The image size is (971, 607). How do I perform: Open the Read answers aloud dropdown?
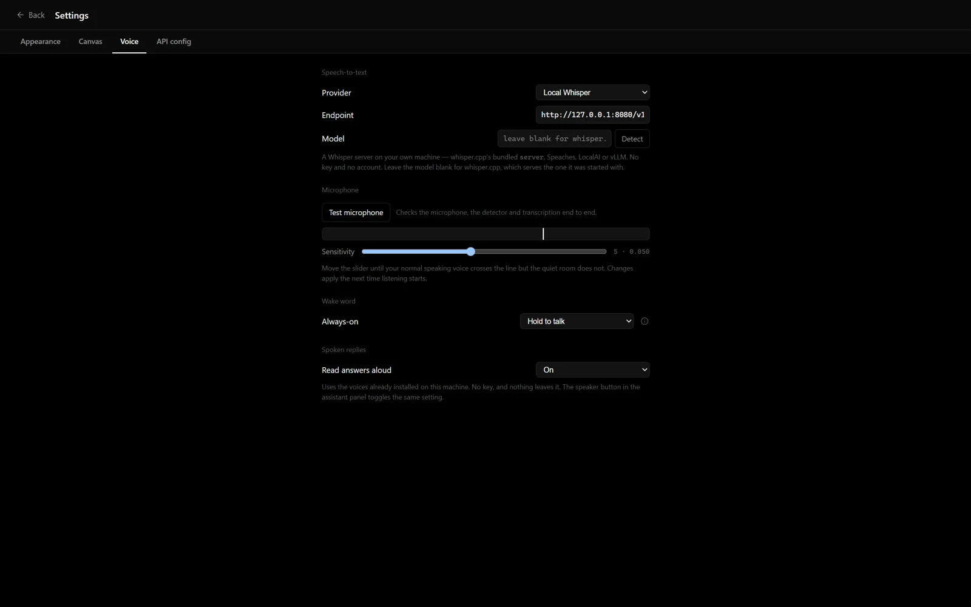point(592,370)
